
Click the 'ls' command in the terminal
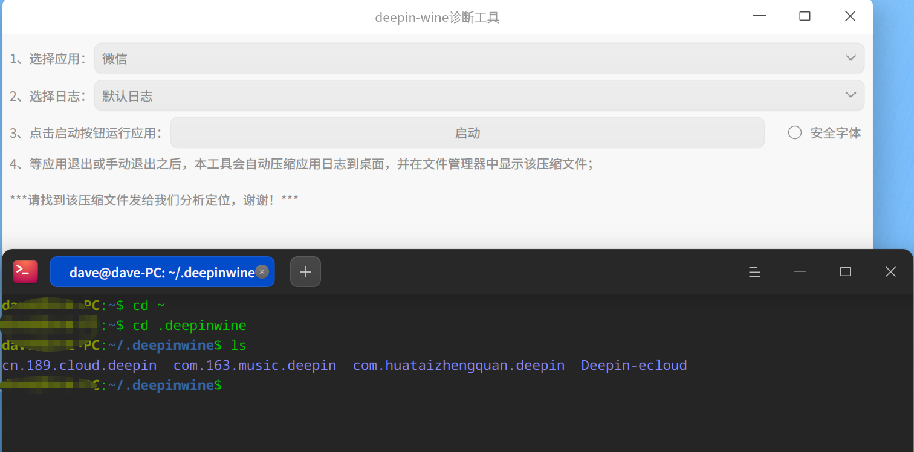pos(238,346)
